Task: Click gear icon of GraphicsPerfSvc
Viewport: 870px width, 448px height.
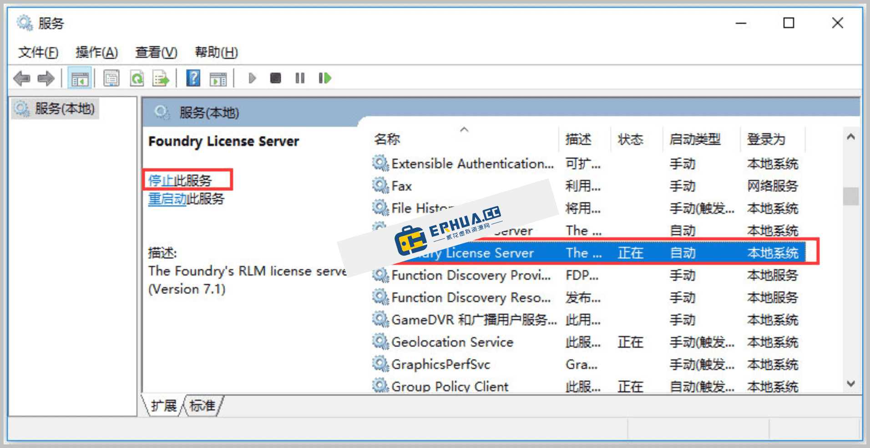Action: [x=380, y=363]
